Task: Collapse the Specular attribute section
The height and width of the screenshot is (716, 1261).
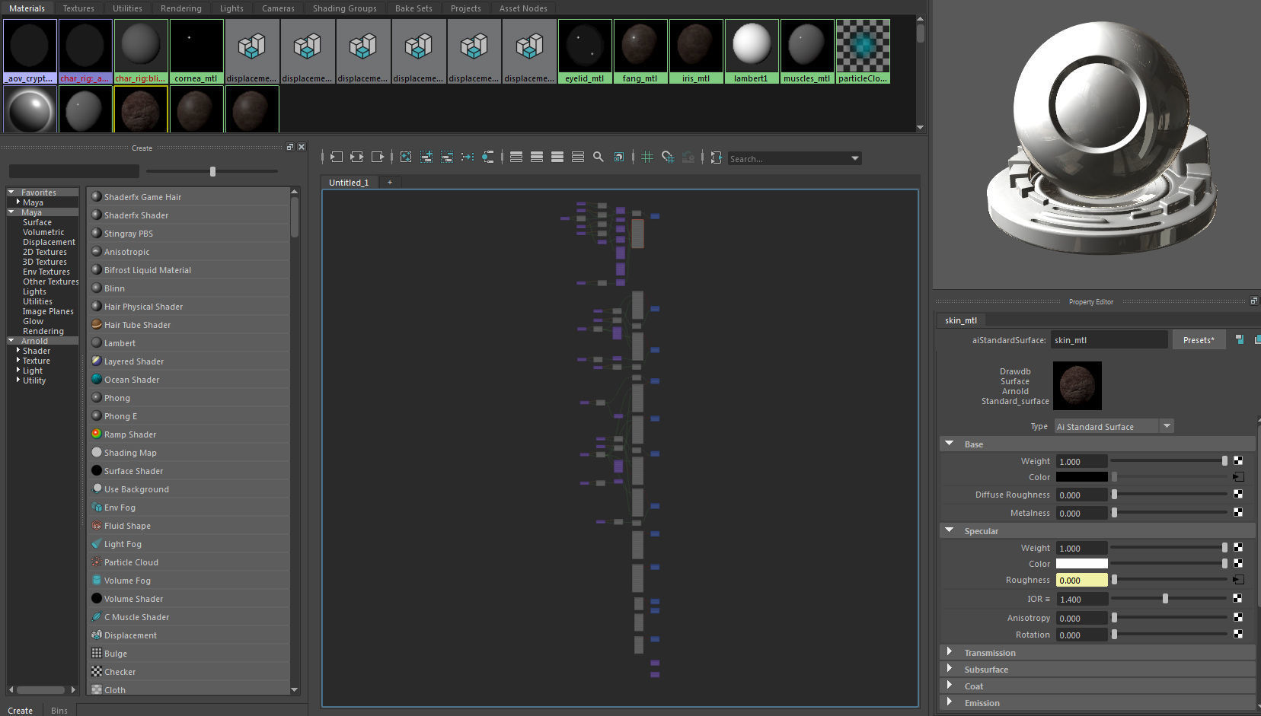Action: click(949, 530)
